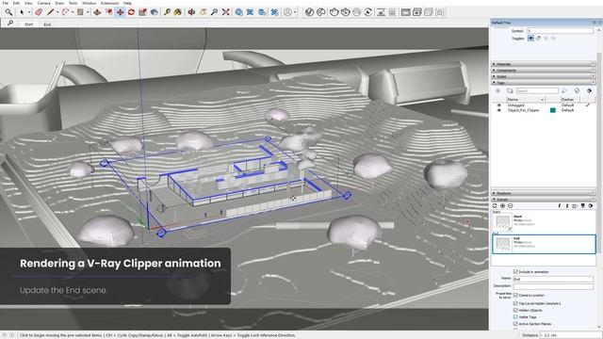Click the Search magnifier icon in the toolbar

[8, 12]
